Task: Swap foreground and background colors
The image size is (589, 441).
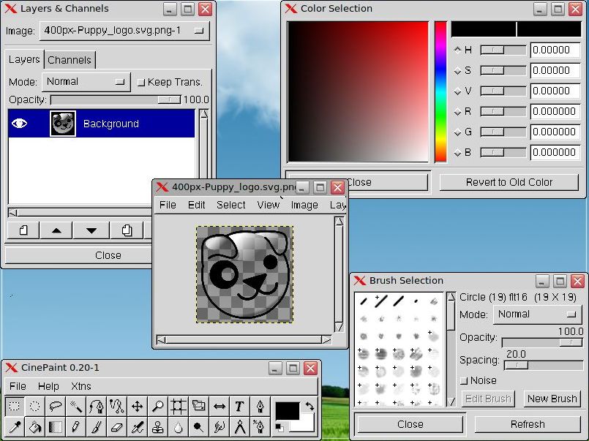Action: pos(310,406)
